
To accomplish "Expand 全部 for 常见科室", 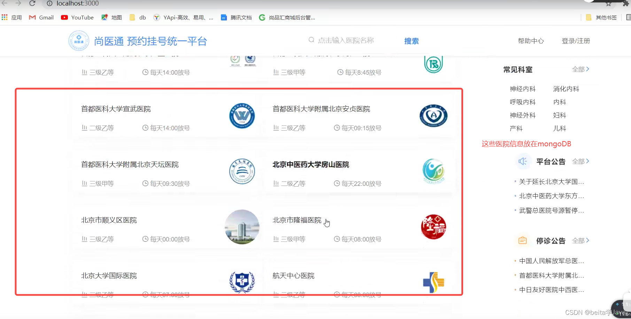I will [x=581, y=69].
